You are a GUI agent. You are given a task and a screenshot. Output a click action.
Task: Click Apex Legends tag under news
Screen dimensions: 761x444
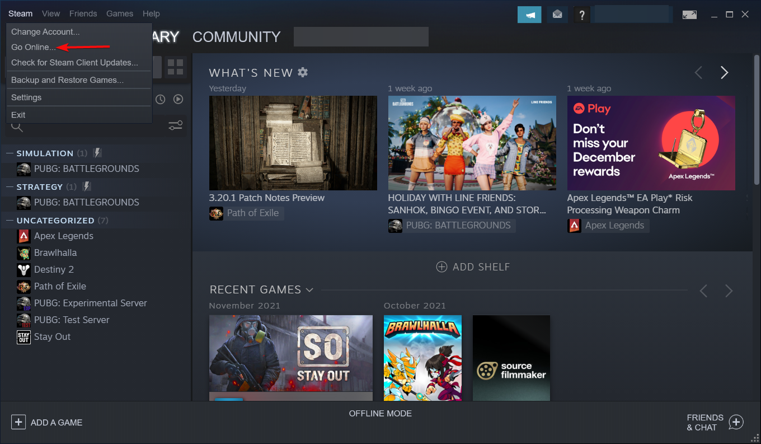(x=608, y=226)
